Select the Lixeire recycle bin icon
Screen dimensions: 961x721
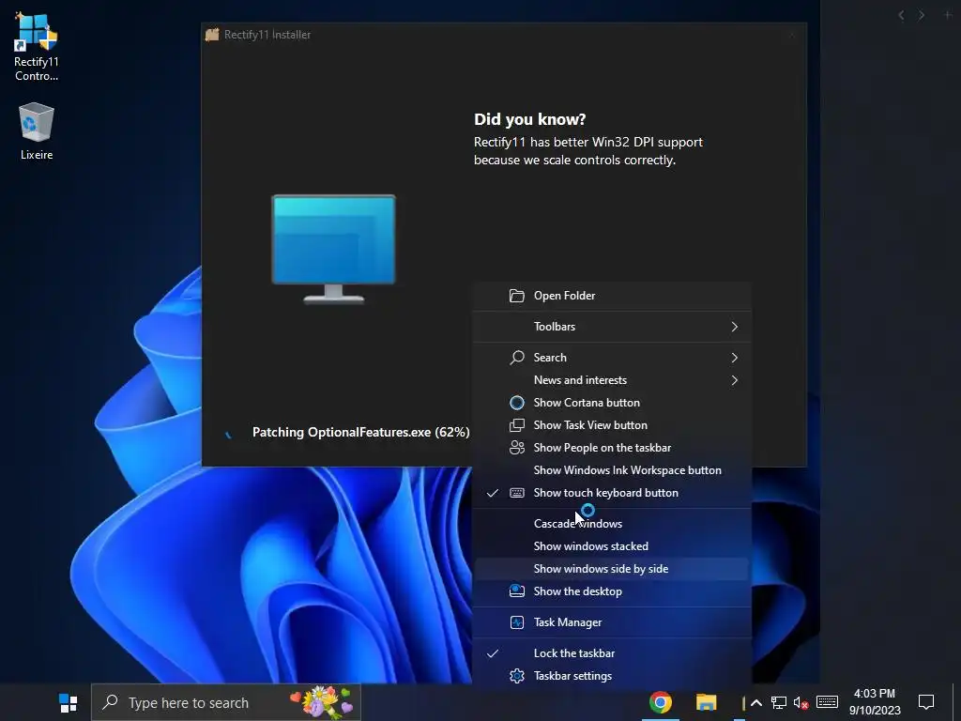click(x=37, y=131)
